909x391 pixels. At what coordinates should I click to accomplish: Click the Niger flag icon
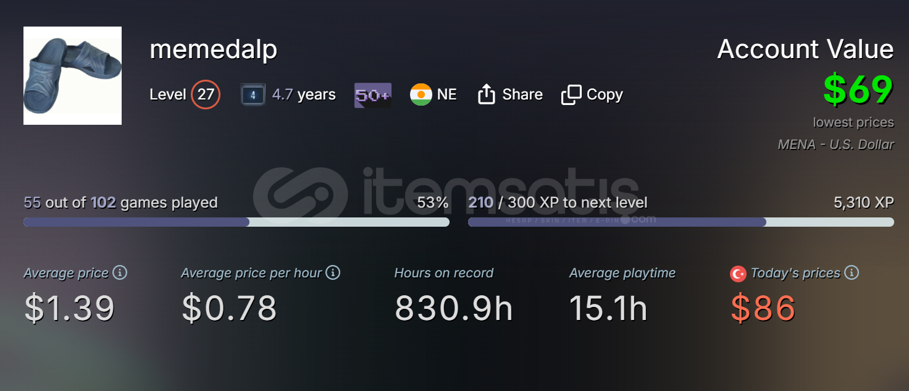click(421, 95)
